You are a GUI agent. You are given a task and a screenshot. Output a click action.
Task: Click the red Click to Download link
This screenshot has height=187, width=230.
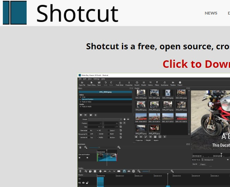pyautogui.click(x=196, y=64)
